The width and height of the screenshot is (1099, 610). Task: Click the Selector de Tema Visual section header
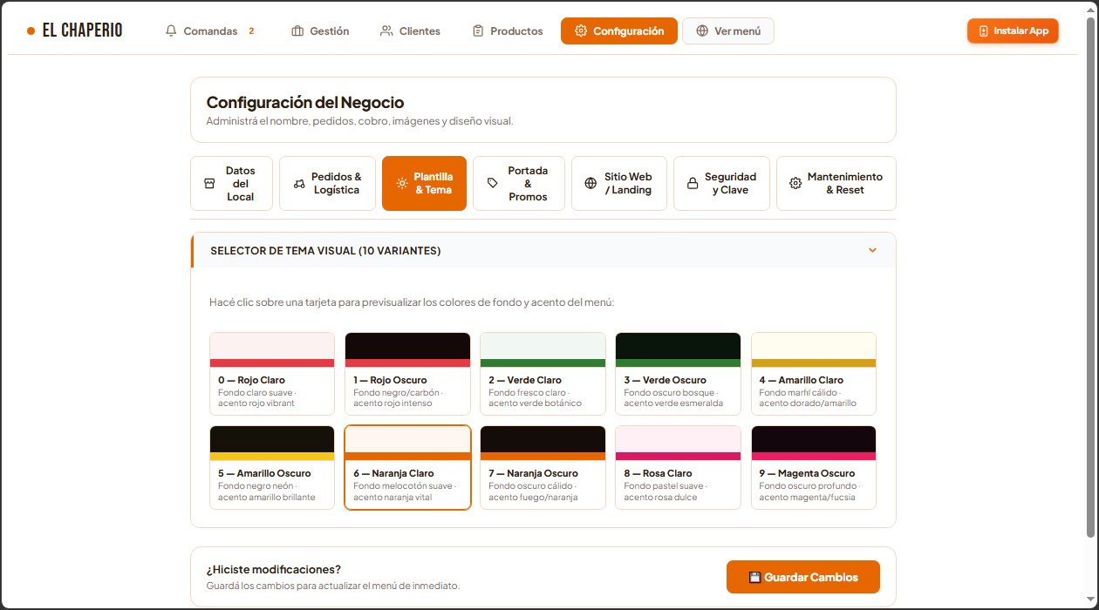click(543, 250)
